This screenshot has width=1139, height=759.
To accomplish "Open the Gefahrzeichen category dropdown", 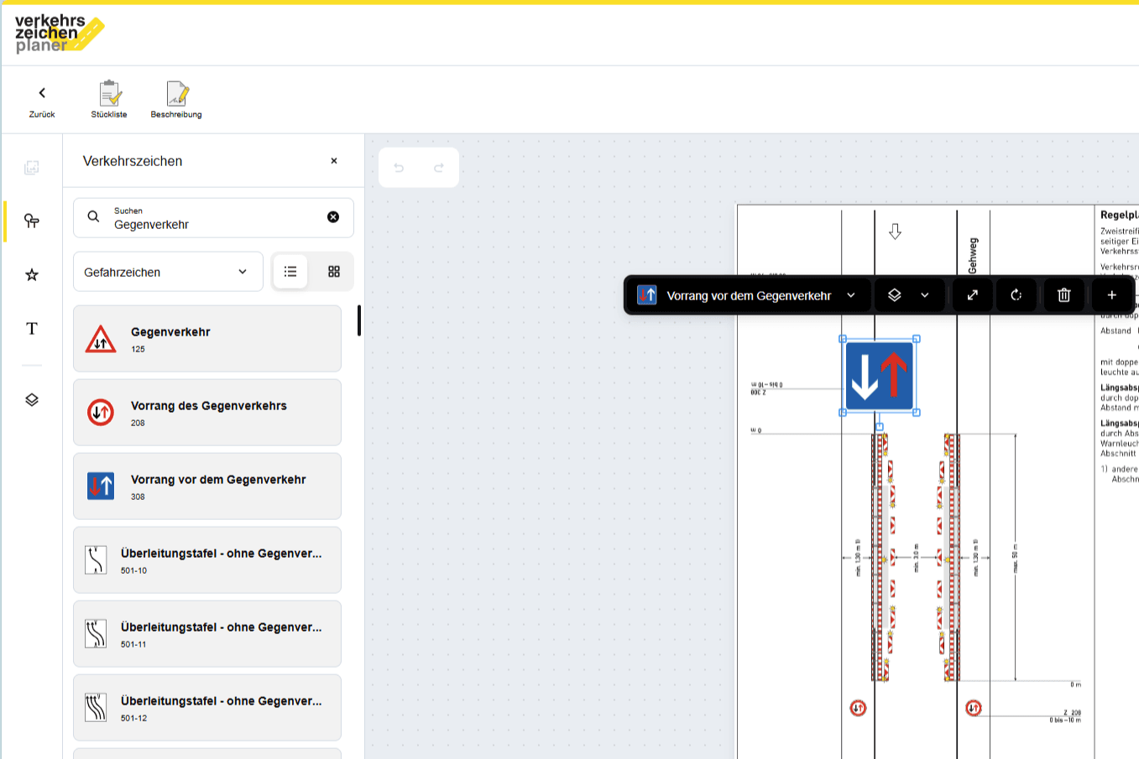I will pos(168,272).
